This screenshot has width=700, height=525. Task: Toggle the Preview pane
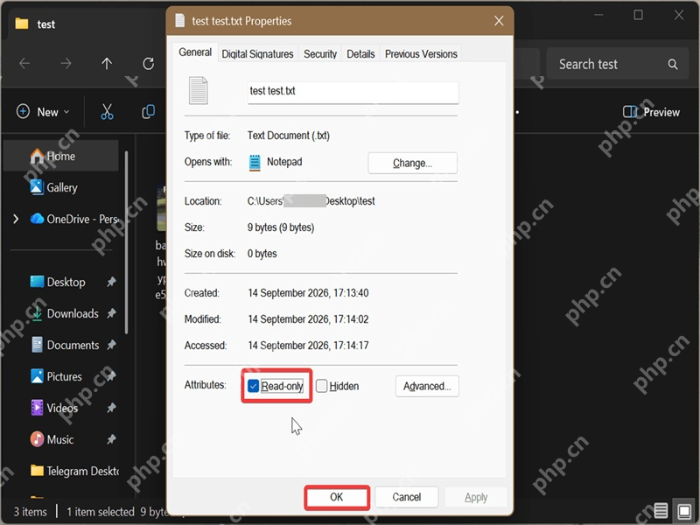point(651,112)
